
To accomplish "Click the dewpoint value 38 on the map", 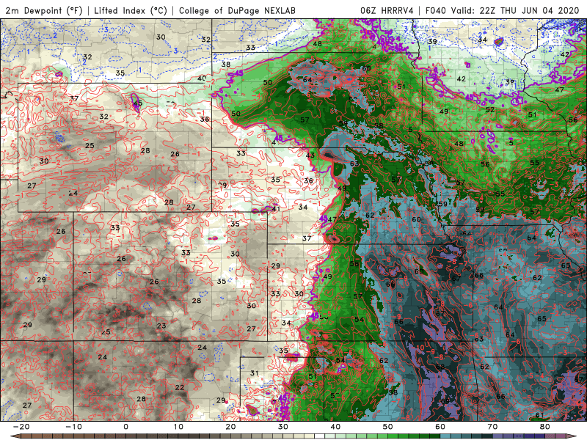I will pos(226,64).
